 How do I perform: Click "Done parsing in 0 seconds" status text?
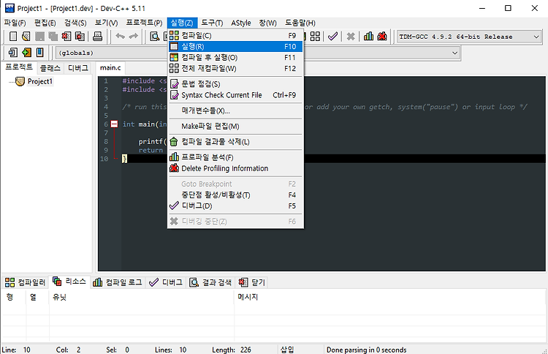point(366,350)
